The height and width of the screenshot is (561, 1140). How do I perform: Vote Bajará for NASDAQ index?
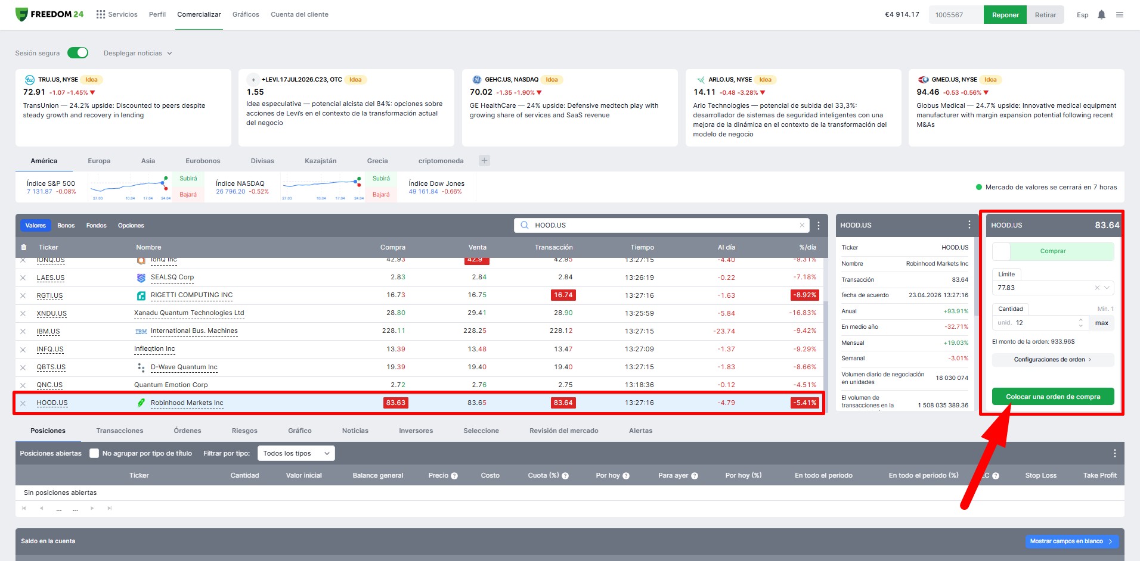[x=382, y=195]
